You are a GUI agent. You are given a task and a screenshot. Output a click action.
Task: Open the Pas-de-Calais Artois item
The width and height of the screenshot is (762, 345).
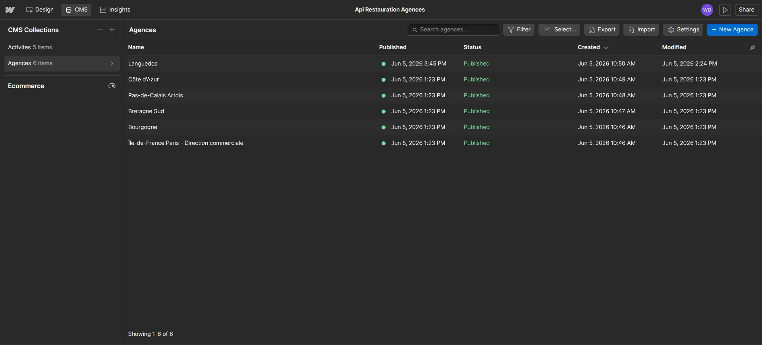(155, 95)
